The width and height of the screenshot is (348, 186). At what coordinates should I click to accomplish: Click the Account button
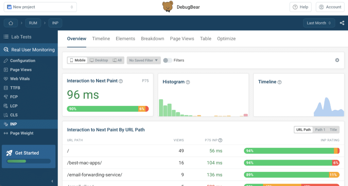pyautogui.click(x=330, y=7)
